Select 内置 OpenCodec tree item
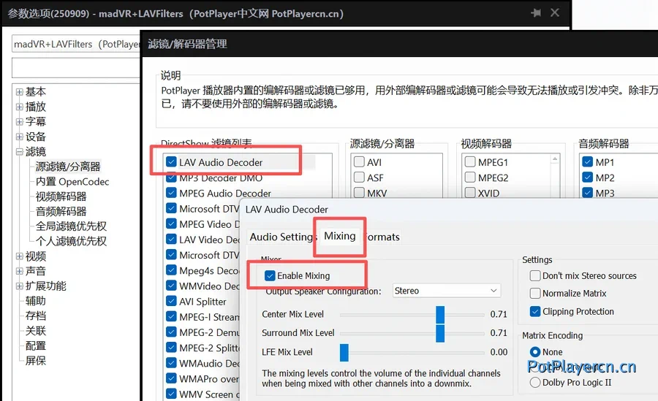The height and width of the screenshot is (401, 658). point(72,182)
